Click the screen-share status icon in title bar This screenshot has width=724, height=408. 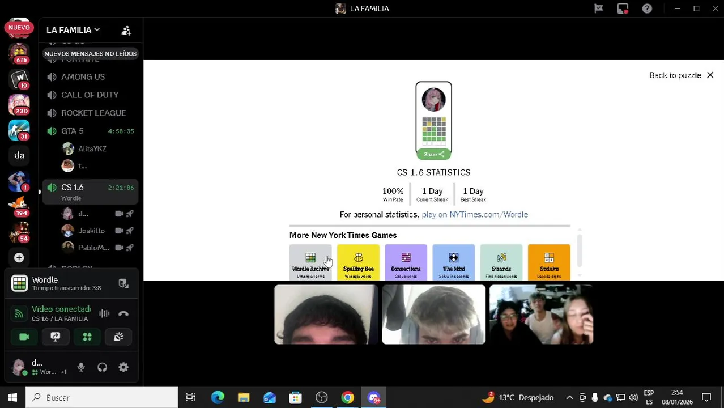click(623, 8)
